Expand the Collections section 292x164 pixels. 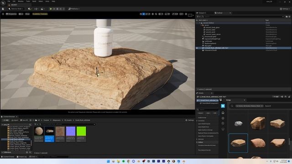2,152
